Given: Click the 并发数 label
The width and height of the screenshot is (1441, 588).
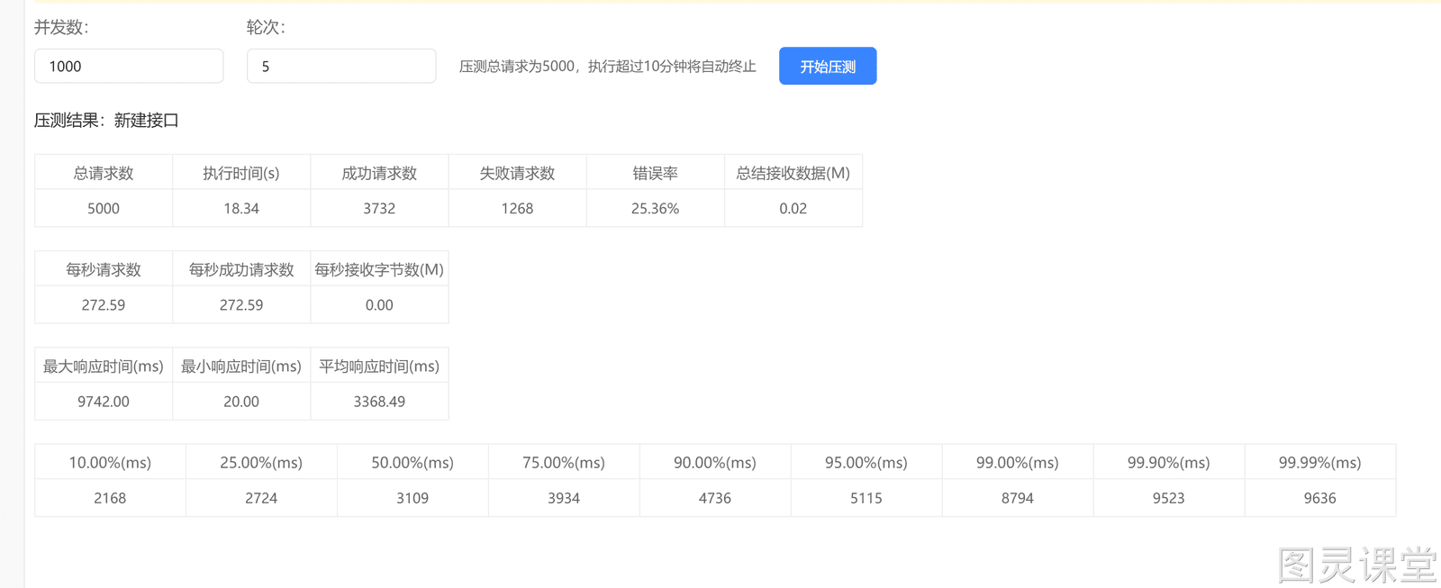Looking at the screenshot, I should 61,27.
